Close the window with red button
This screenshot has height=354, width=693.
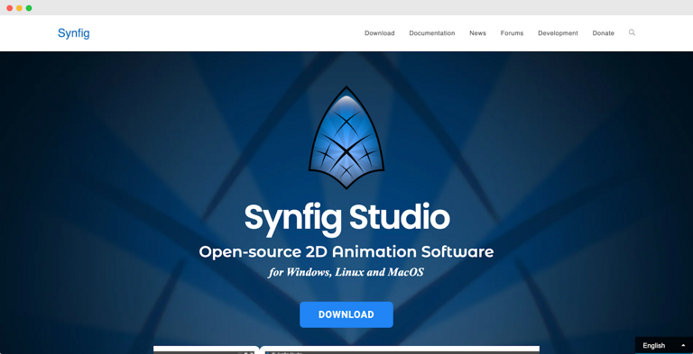tap(9, 8)
